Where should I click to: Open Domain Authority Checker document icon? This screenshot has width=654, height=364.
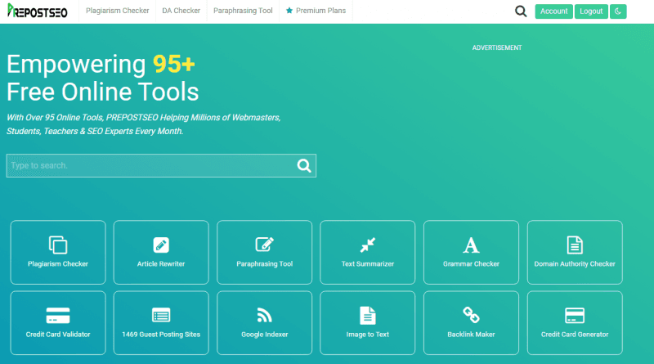(x=574, y=245)
